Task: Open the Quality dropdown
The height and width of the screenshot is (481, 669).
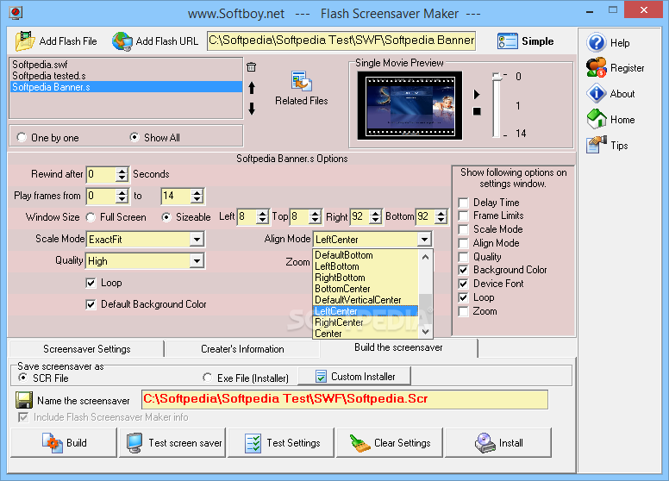Action: point(197,260)
